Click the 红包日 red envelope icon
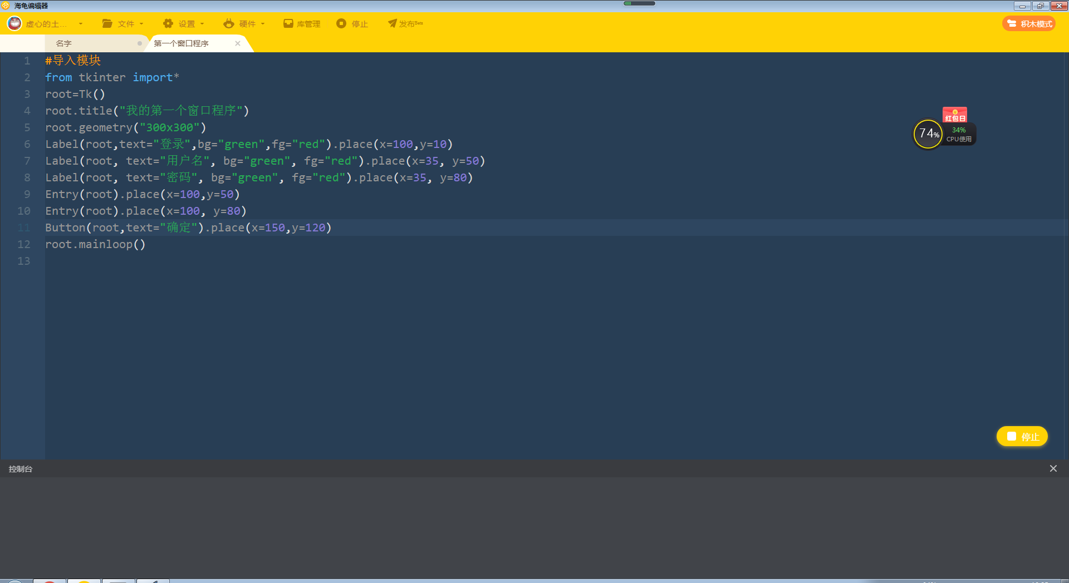Screen dimensions: 1069x583 coord(955,115)
